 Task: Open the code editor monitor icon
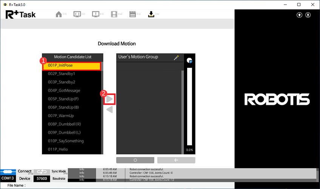click(x=77, y=14)
